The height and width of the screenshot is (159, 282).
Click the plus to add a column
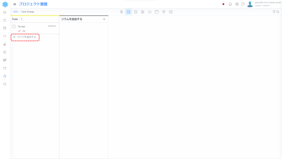104,19
